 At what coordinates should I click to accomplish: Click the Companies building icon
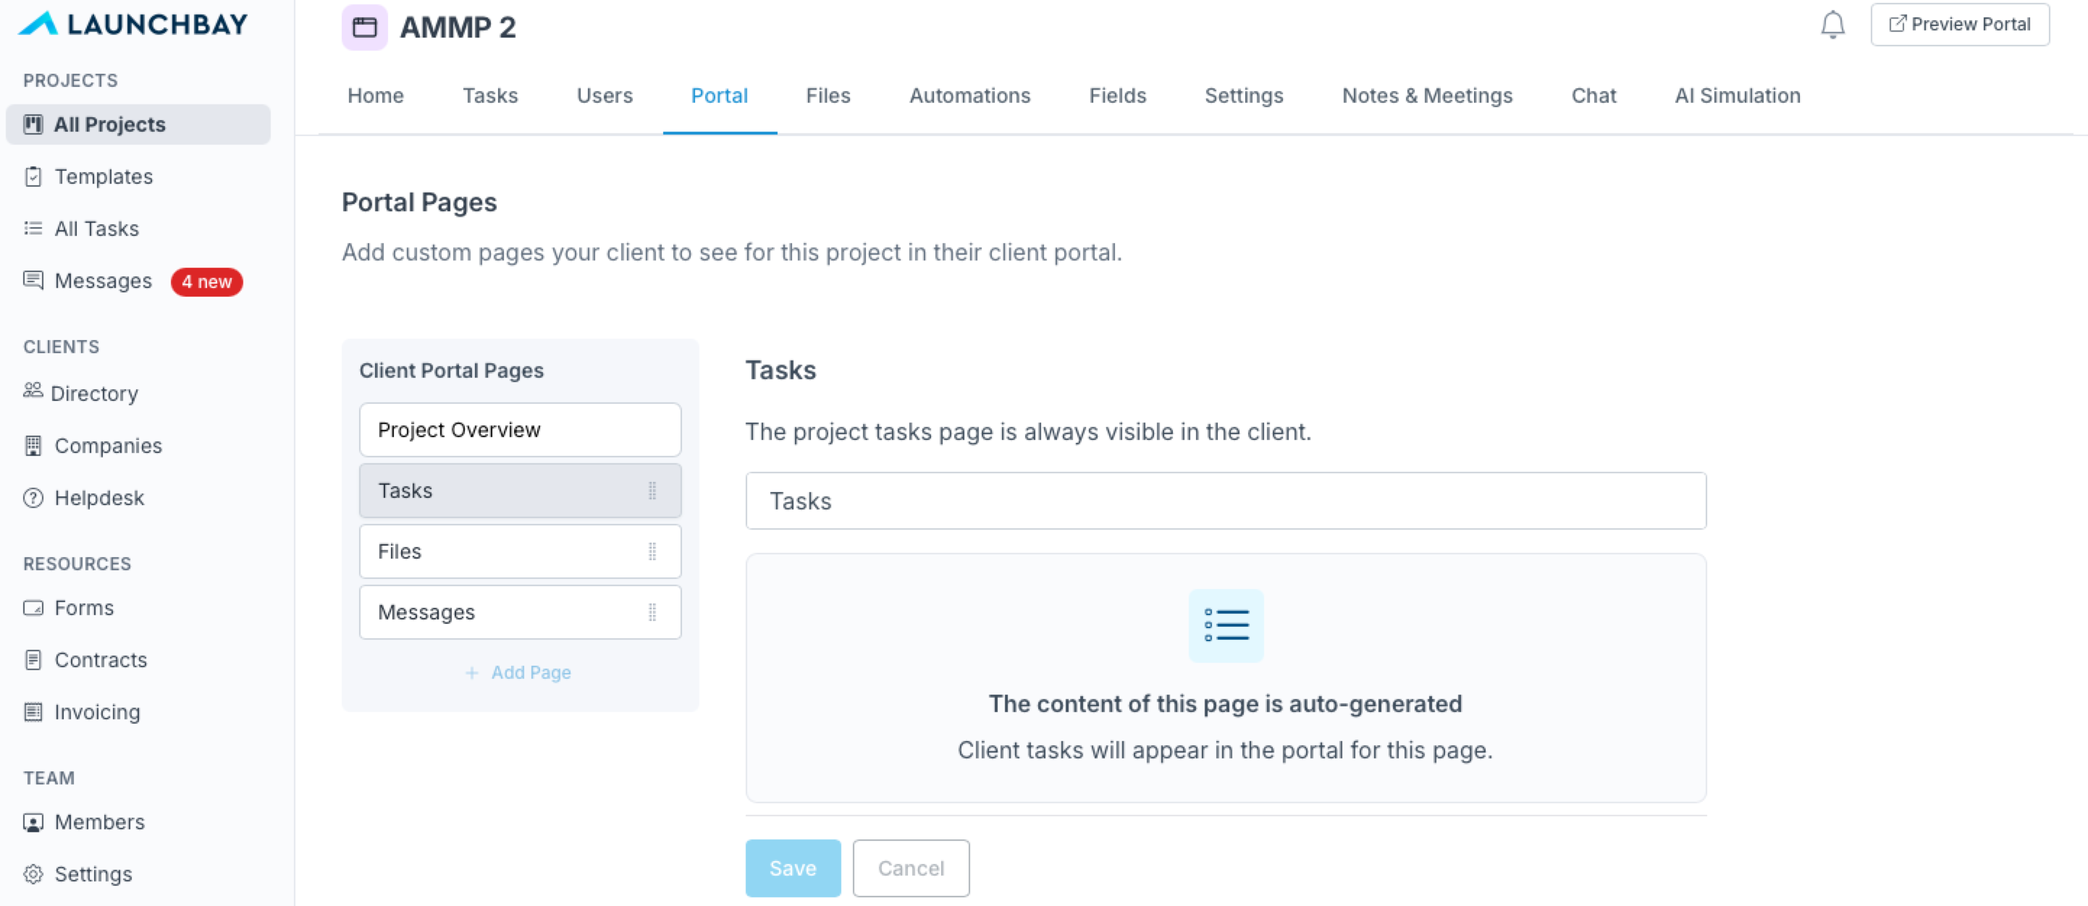(x=33, y=446)
